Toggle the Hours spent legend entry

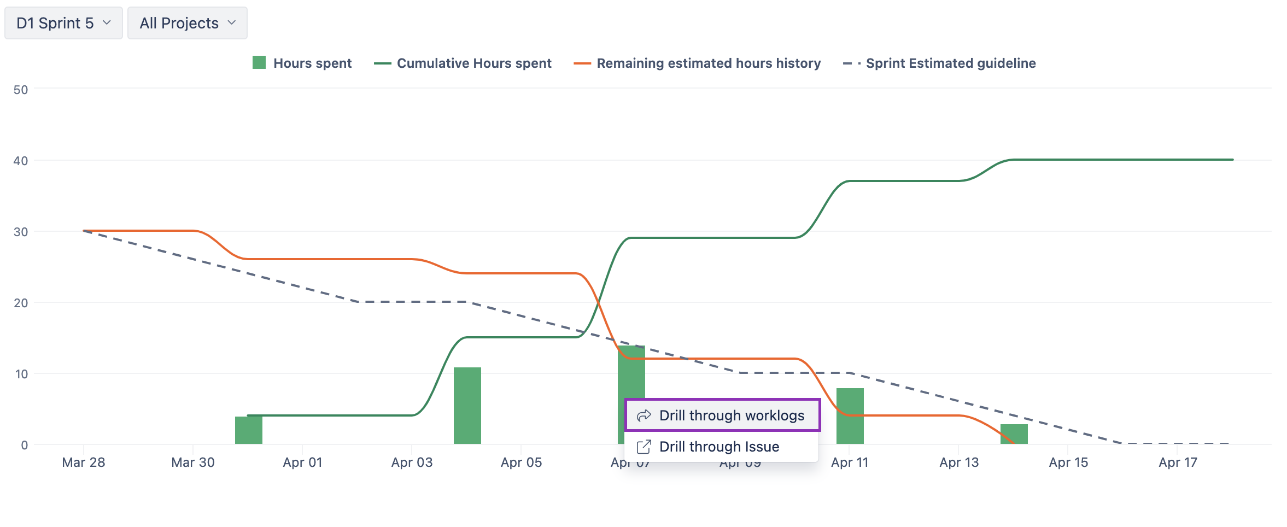click(x=302, y=63)
